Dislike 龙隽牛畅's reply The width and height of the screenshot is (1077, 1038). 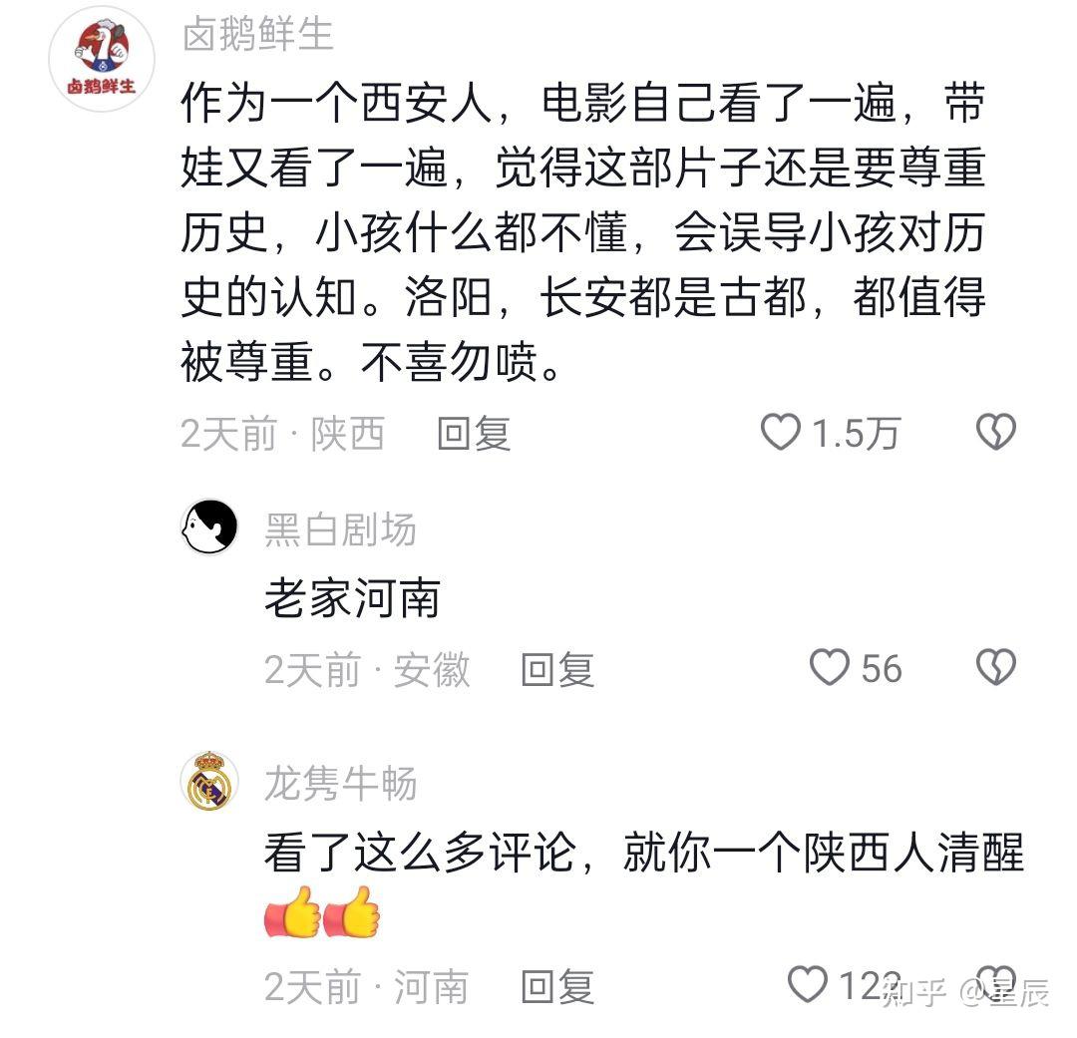click(995, 984)
